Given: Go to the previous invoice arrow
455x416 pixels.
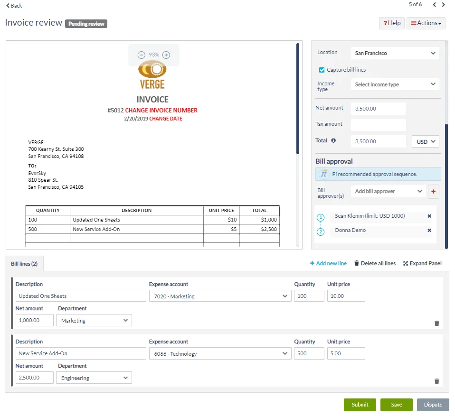Looking at the screenshot, I should (434, 5).
